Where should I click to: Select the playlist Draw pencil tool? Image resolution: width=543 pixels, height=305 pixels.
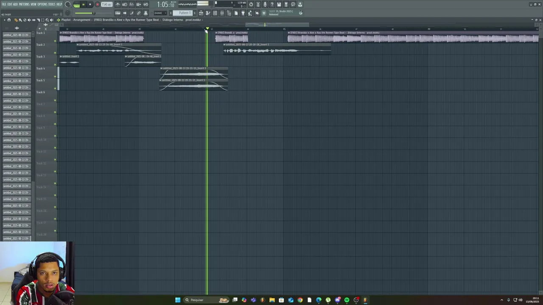[16, 20]
